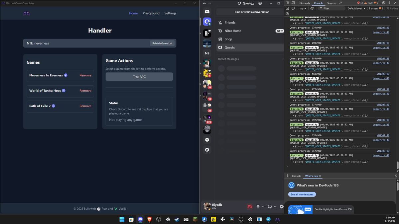Open Friends in Discord sidebar
This screenshot has height=224, width=399.
(250, 23)
